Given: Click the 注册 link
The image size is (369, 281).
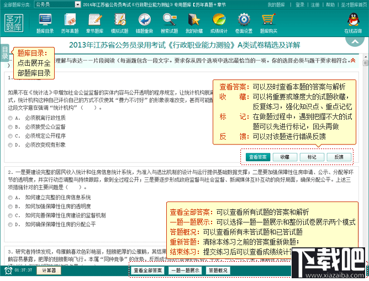Looking at the screenshot, I should pos(315,5).
